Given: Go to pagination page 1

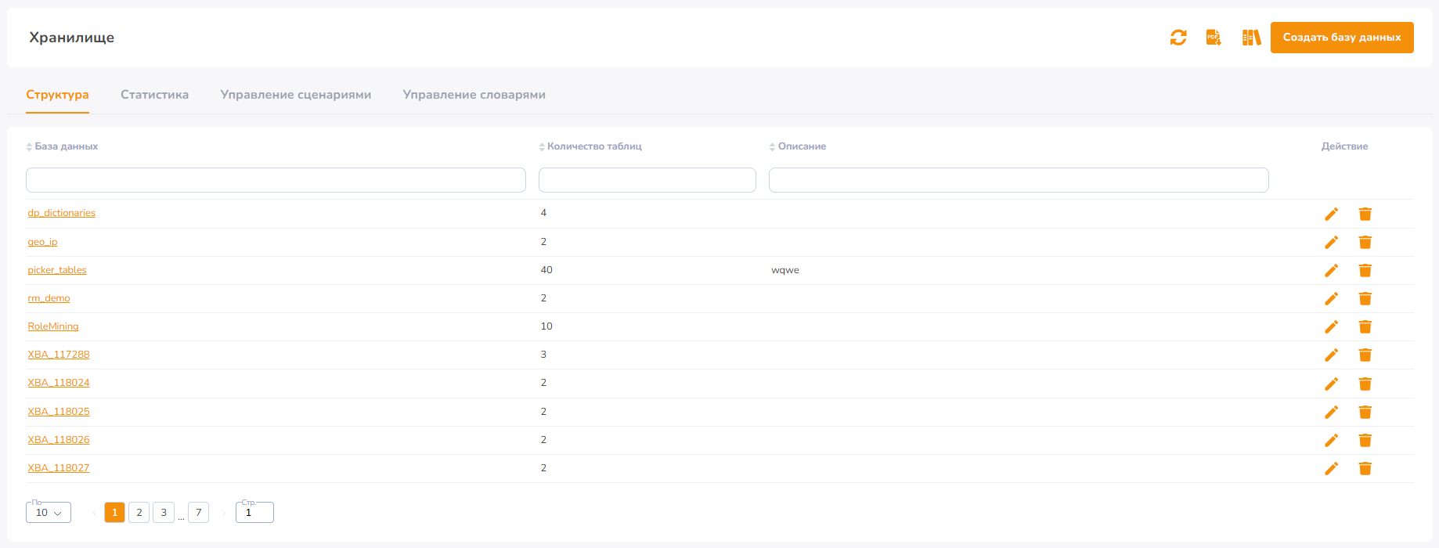Looking at the screenshot, I should tap(114, 513).
